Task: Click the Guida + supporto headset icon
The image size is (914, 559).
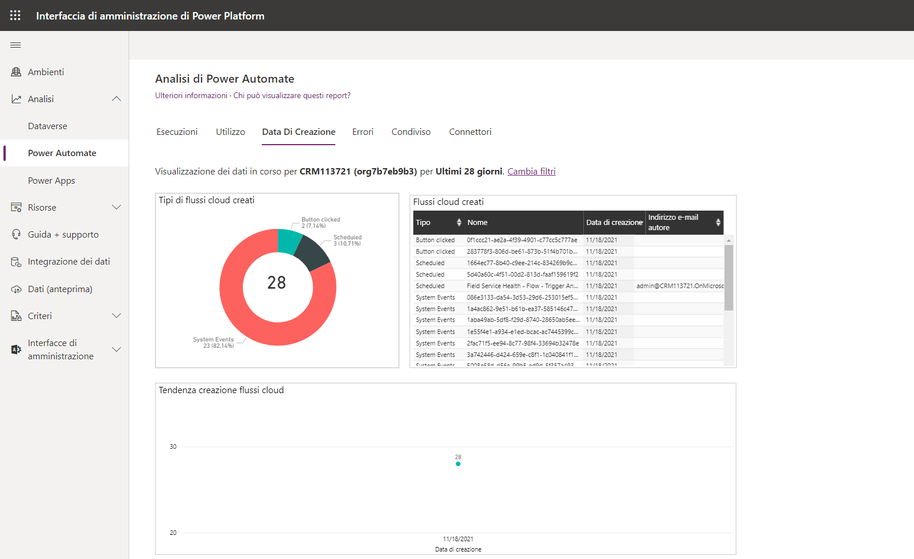Action: point(16,234)
